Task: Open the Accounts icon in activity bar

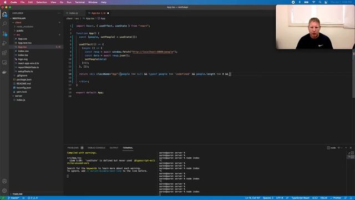Action: point(4,181)
